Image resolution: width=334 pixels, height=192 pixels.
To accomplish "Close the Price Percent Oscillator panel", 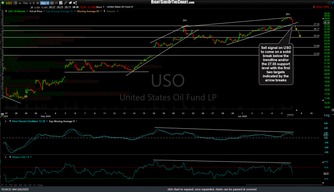I will point(5,121).
